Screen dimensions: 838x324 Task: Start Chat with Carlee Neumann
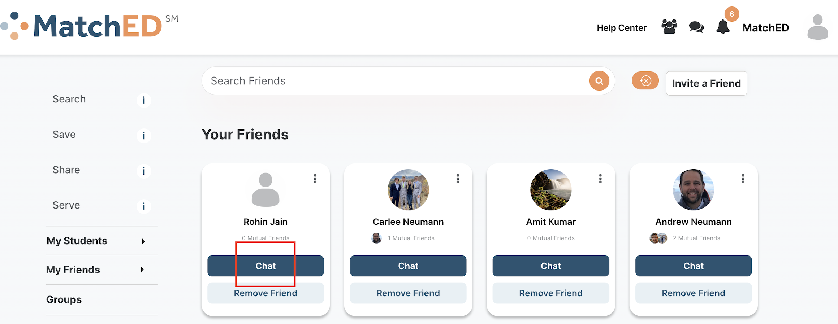(x=408, y=266)
